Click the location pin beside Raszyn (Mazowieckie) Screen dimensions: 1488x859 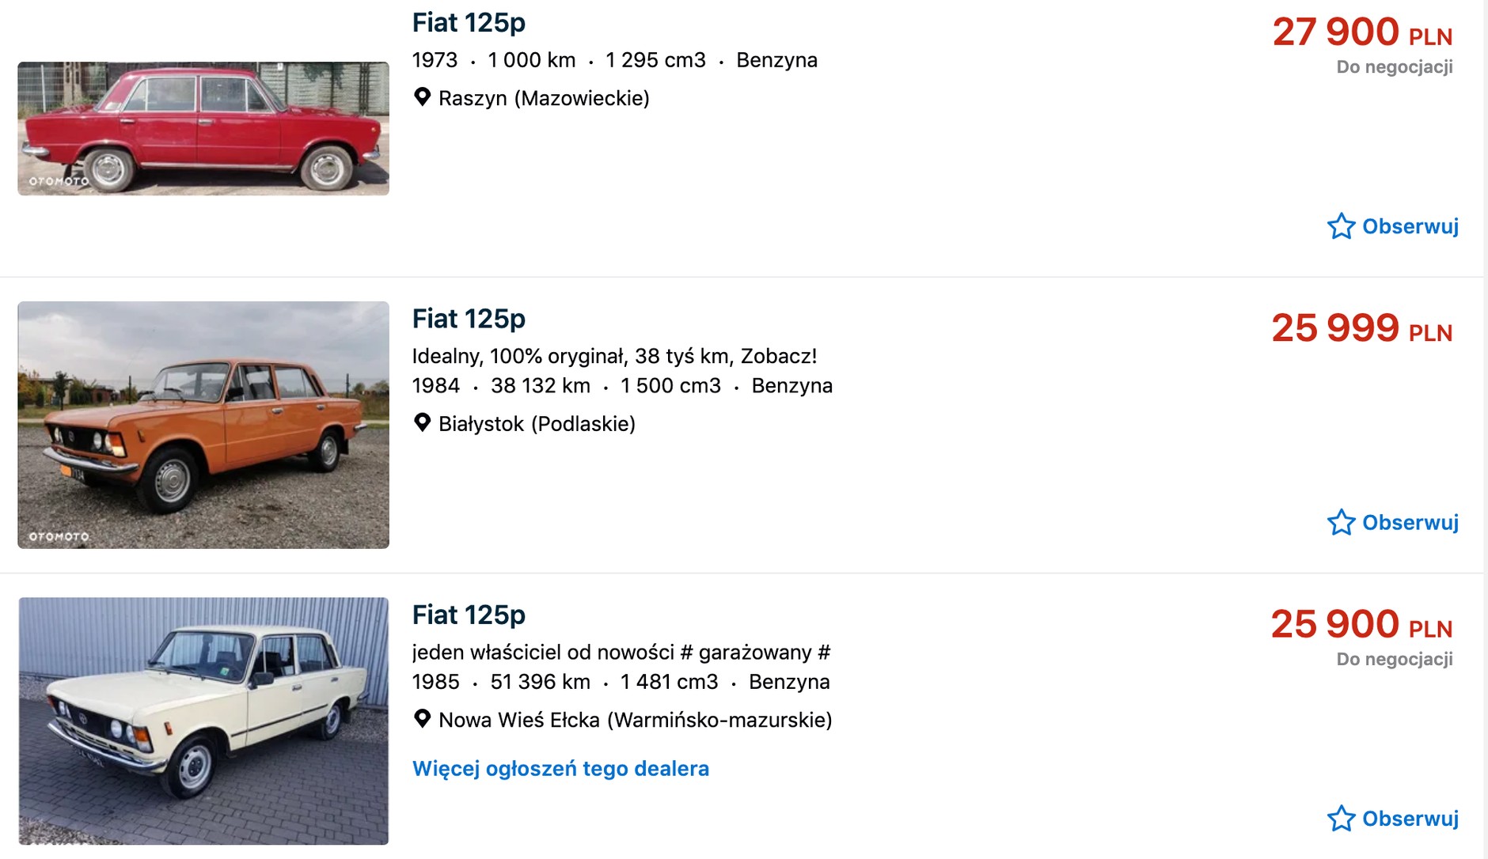pyautogui.click(x=423, y=98)
